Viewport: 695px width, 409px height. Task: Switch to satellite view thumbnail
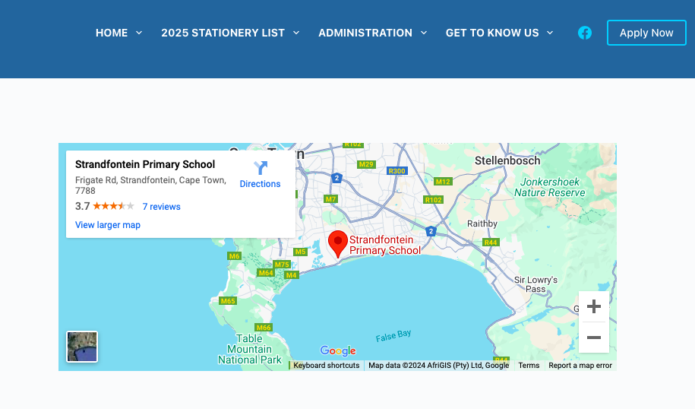82,347
